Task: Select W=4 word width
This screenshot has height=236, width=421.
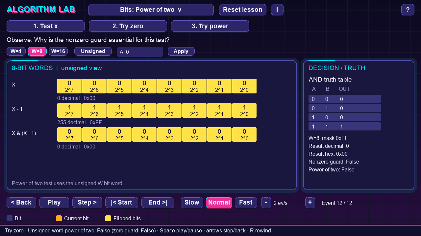Action: click(16, 51)
